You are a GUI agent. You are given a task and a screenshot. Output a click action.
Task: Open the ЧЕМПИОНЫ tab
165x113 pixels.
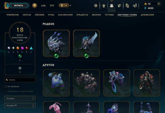pyautogui.click(x=13, y=15)
